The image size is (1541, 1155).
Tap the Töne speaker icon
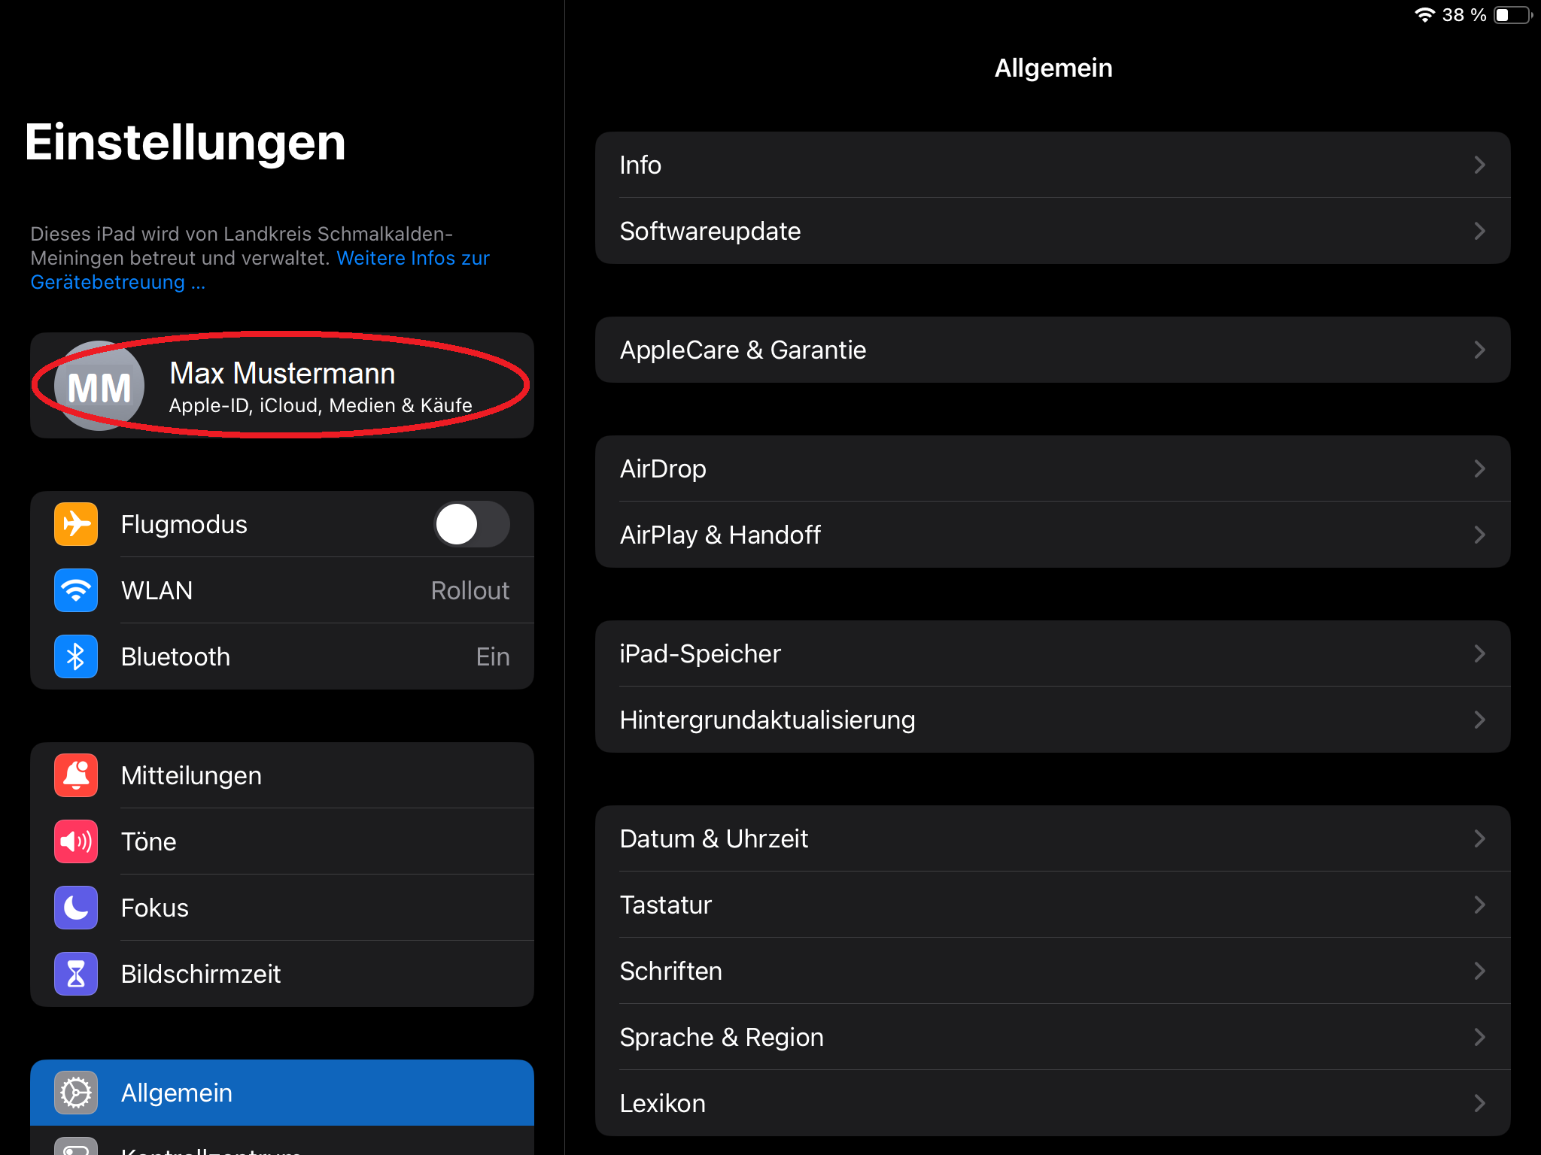76,841
